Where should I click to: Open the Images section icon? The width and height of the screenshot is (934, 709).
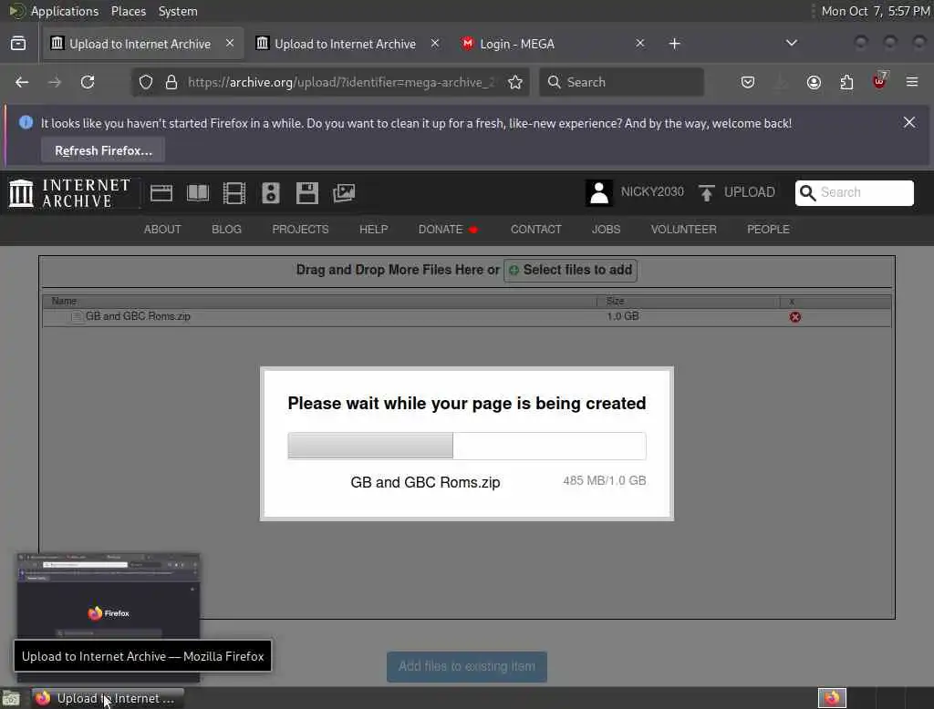click(344, 193)
